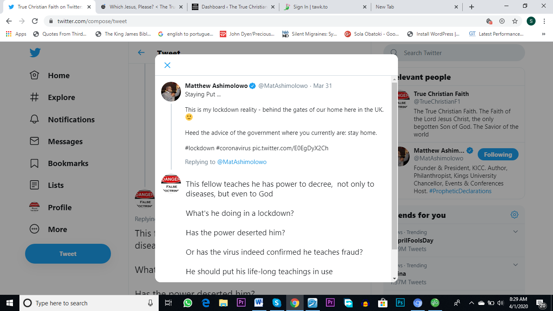The height and width of the screenshot is (311, 553).
Task: Click the back arrow beside Tweet header
Action: point(141,53)
